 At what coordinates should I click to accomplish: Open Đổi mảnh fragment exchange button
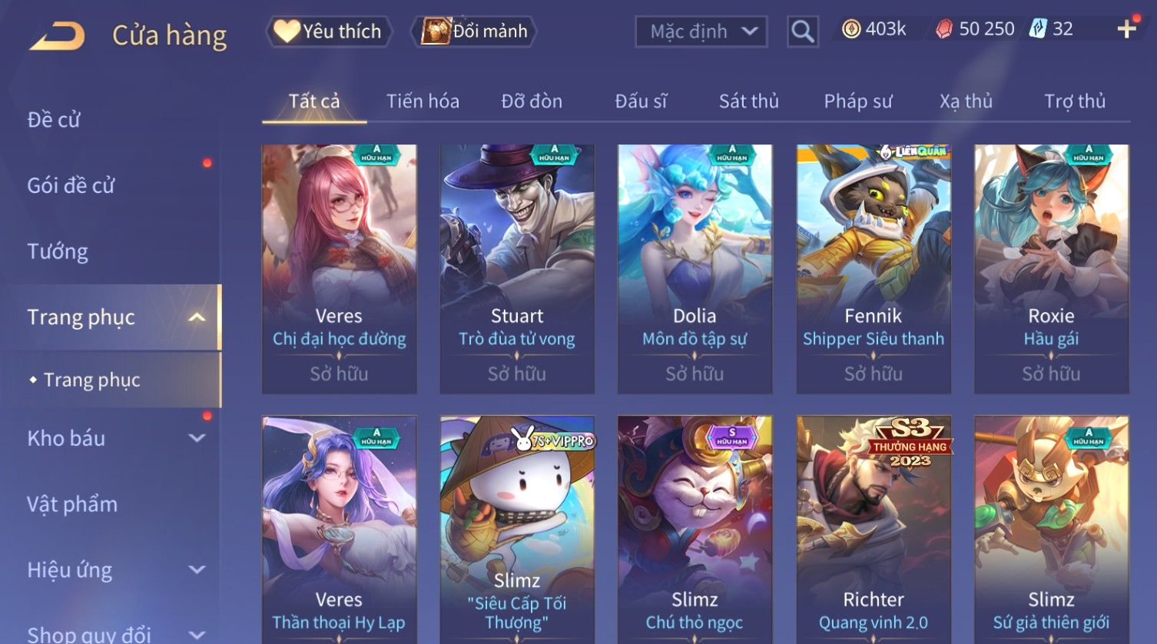pyautogui.click(x=474, y=32)
